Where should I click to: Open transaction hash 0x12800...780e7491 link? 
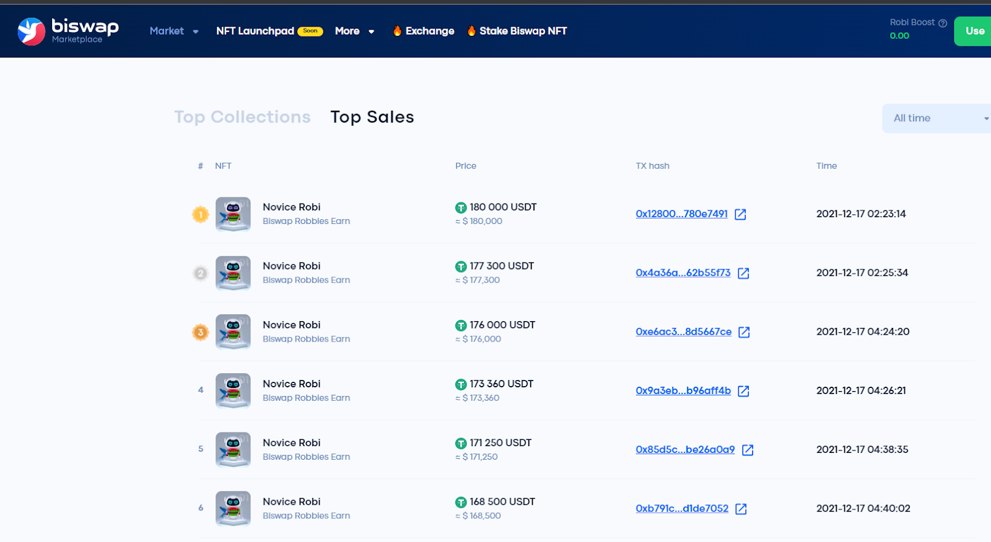(x=681, y=214)
